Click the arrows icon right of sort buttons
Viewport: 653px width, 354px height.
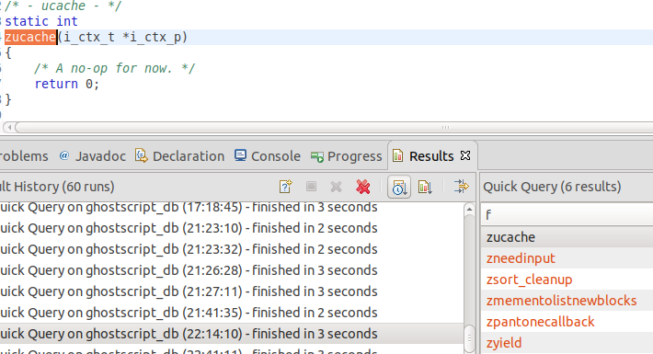click(x=462, y=186)
